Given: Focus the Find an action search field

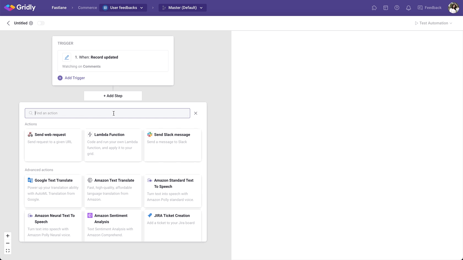Looking at the screenshot, I should (107, 113).
